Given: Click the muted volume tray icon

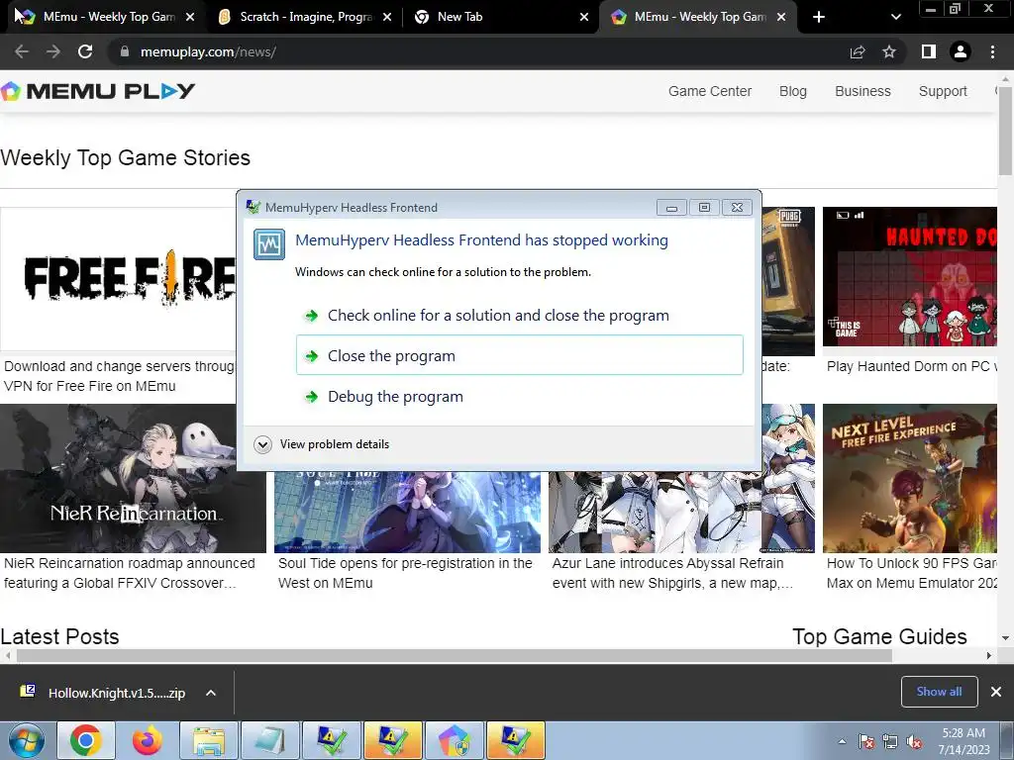Looking at the screenshot, I should point(914,741).
